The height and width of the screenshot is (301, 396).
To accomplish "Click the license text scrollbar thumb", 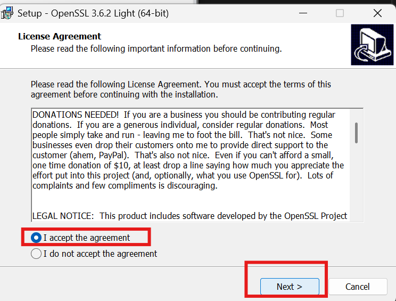I will [356, 133].
